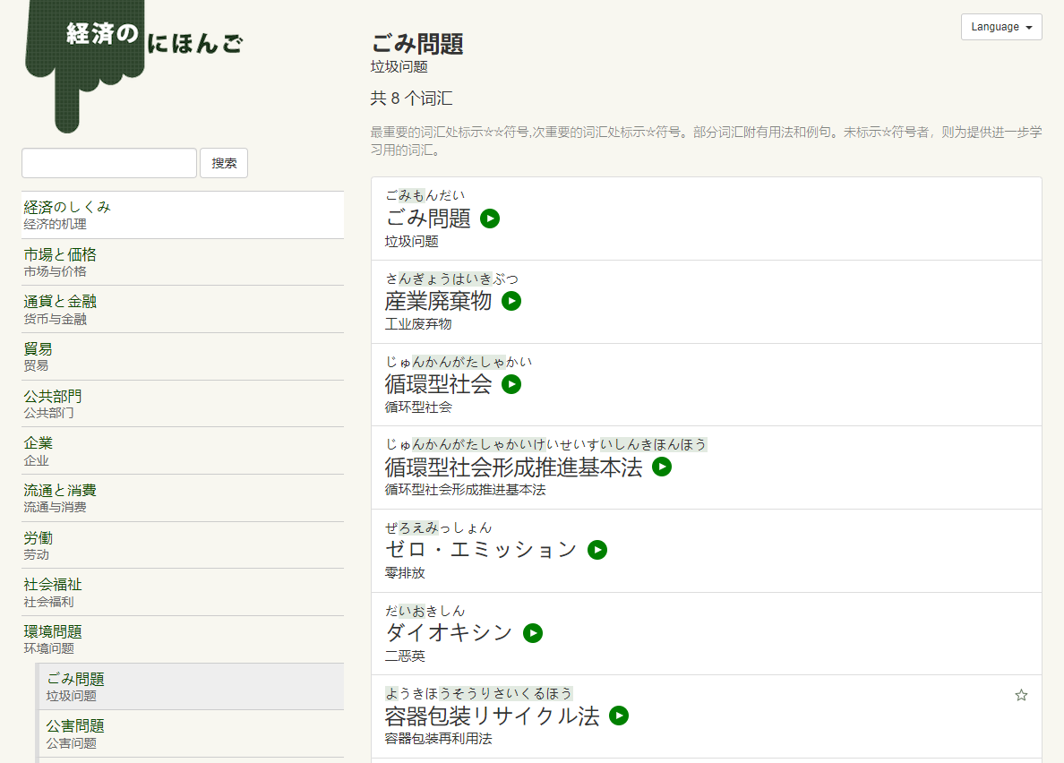Select the 貿易 category
This screenshot has height=763, width=1064.
pos(183,356)
